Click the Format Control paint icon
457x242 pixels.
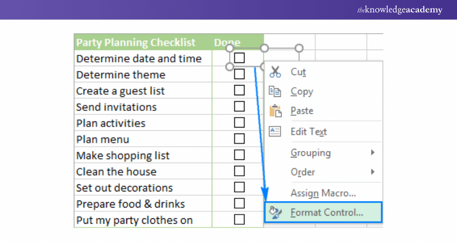coord(275,212)
